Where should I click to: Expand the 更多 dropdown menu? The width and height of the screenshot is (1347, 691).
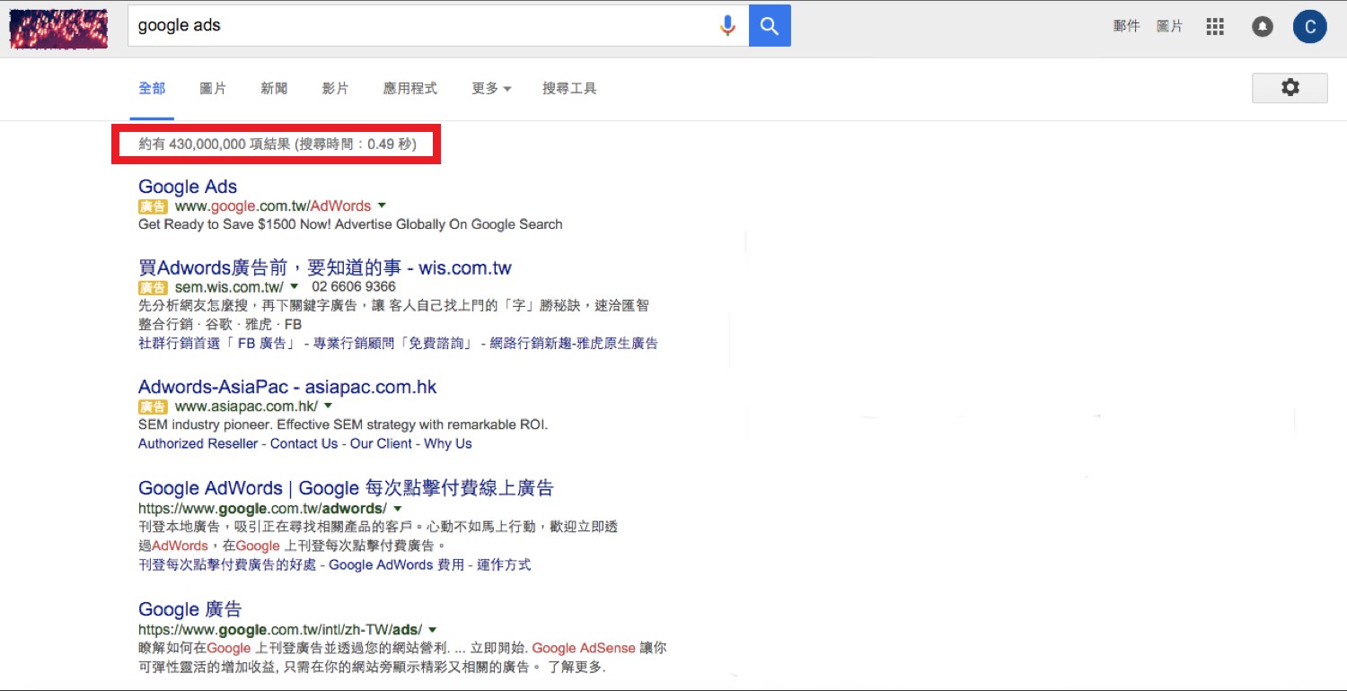[491, 89]
